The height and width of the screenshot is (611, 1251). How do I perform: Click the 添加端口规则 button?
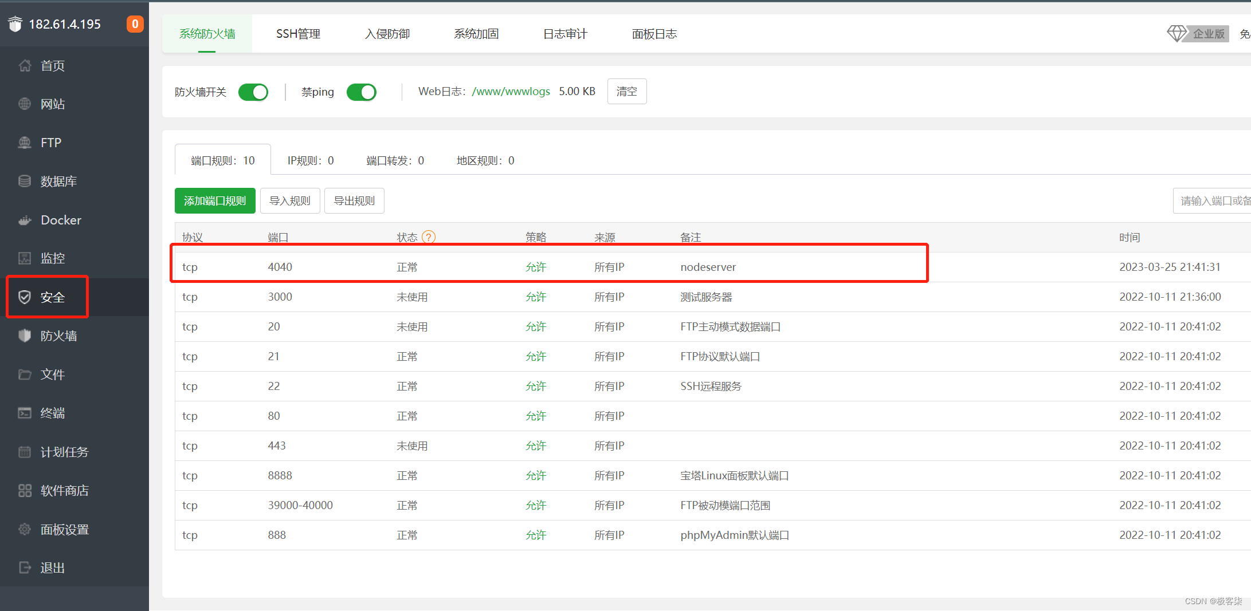(x=215, y=201)
